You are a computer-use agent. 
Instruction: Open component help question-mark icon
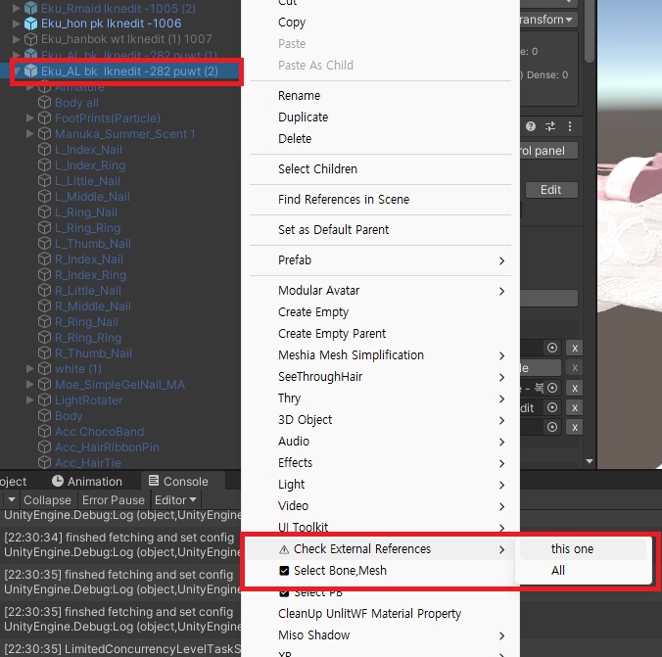(531, 126)
